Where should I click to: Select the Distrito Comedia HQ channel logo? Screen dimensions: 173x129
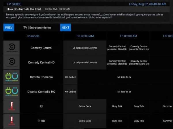pos(12,91)
